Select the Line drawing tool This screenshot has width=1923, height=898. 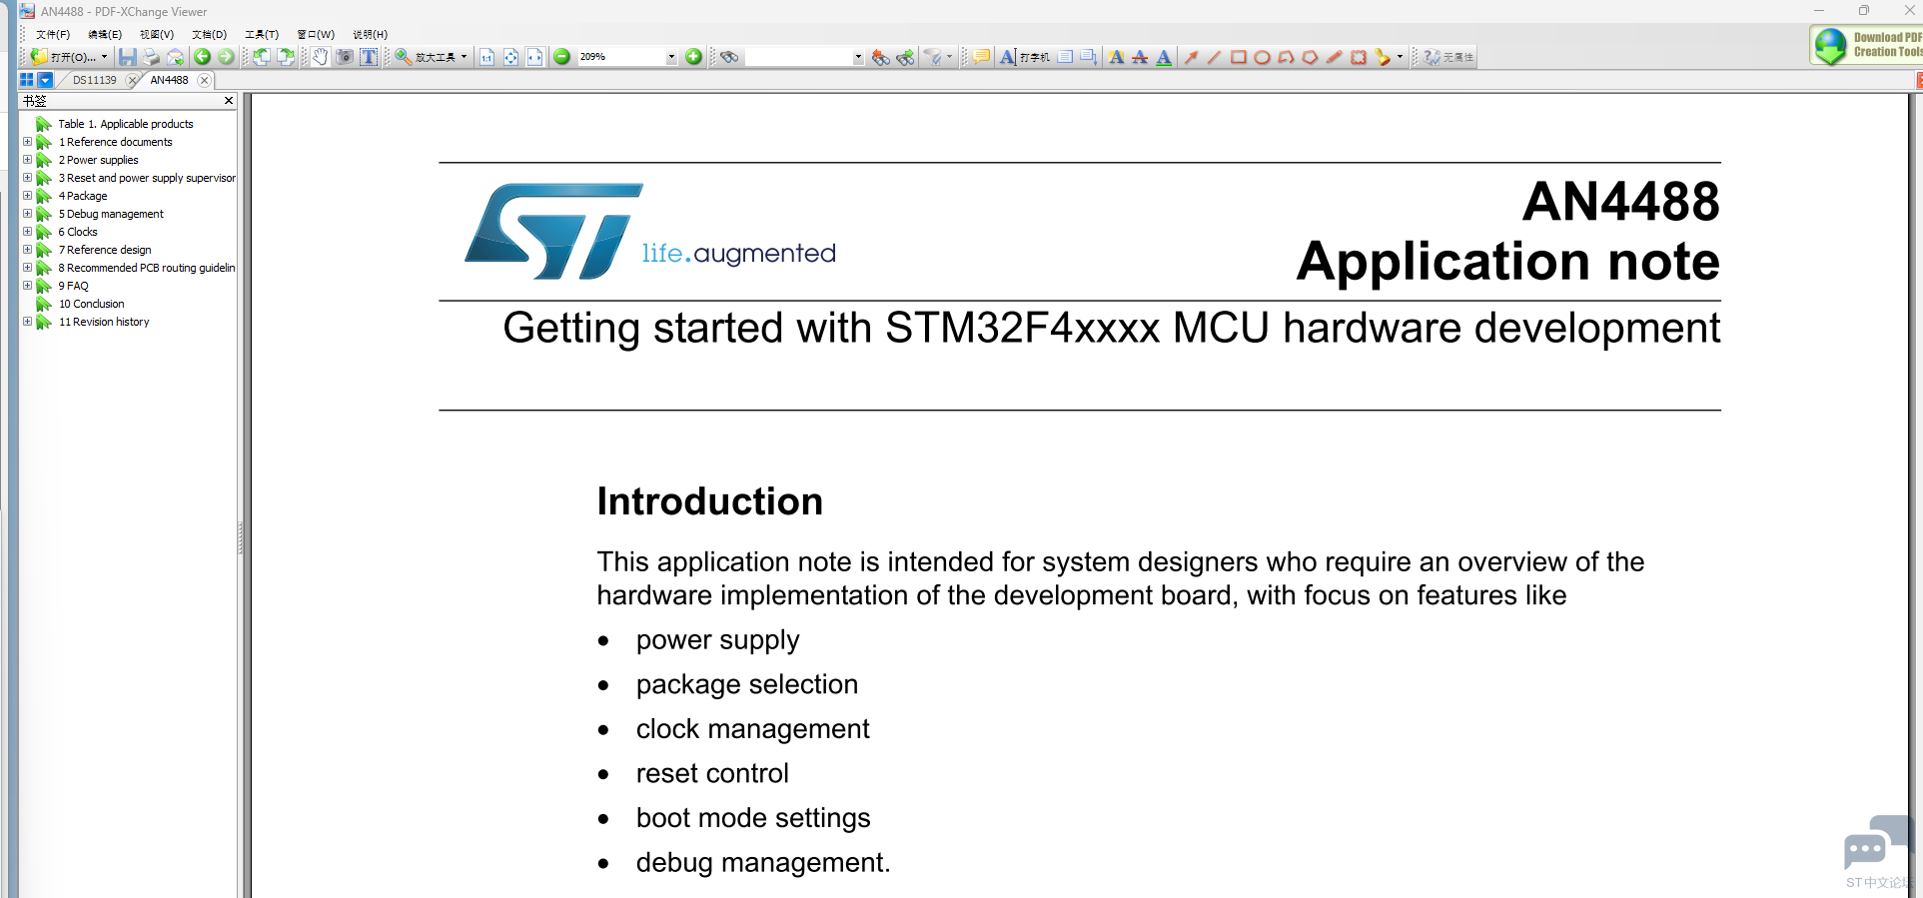[1214, 57]
